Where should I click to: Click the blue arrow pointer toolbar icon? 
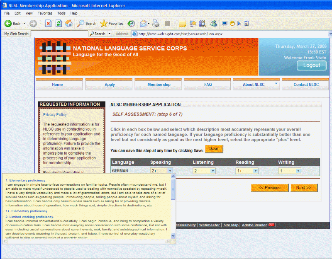(x=239, y=24)
